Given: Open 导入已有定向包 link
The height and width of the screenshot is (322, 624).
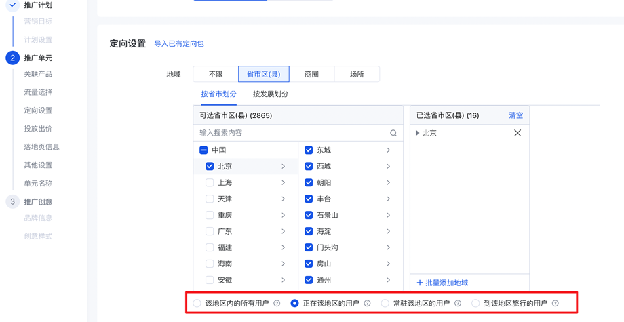Looking at the screenshot, I should 179,44.
